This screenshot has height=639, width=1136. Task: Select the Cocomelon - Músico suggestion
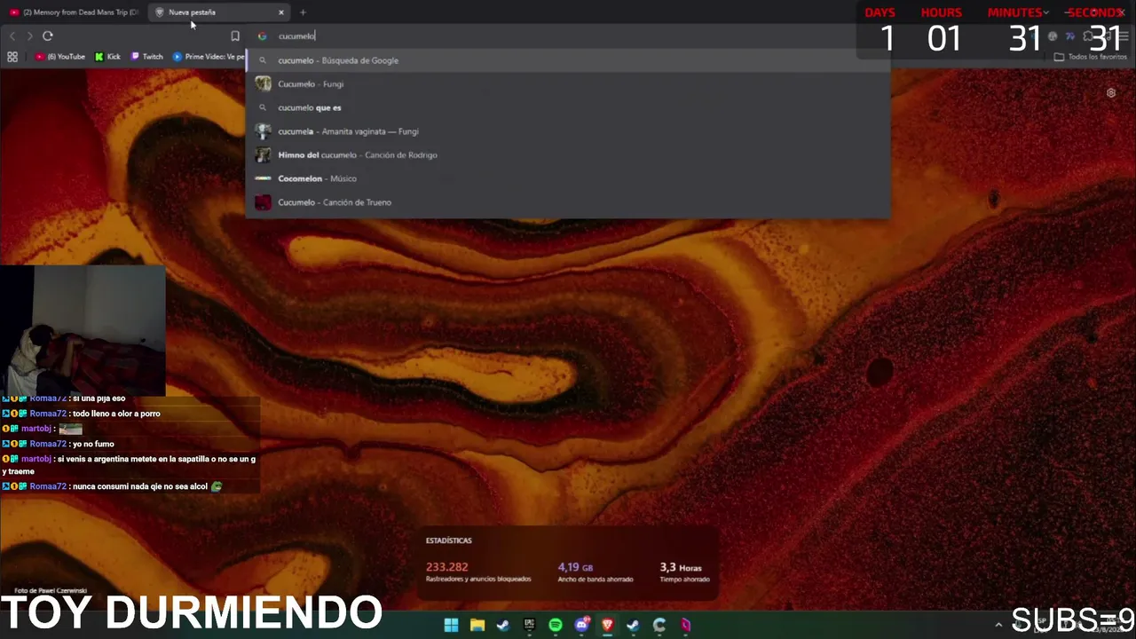click(568, 178)
